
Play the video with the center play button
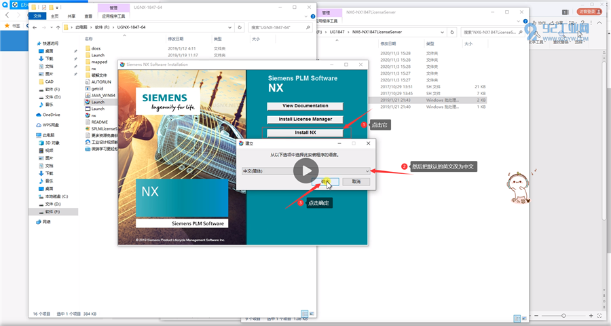click(306, 170)
